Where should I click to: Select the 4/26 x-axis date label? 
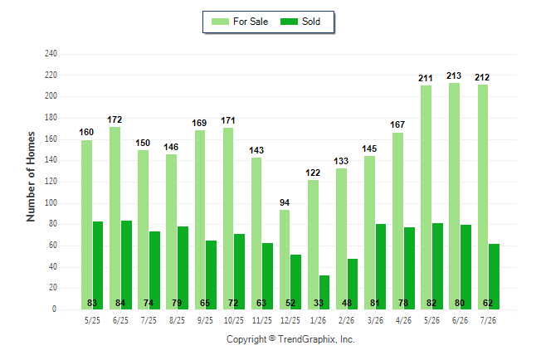click(403, 320)
